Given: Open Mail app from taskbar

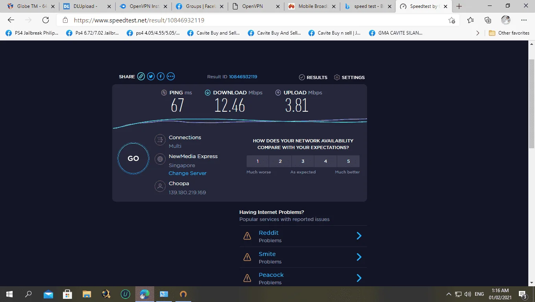Looking at the screenshot, I should [48, 294].
